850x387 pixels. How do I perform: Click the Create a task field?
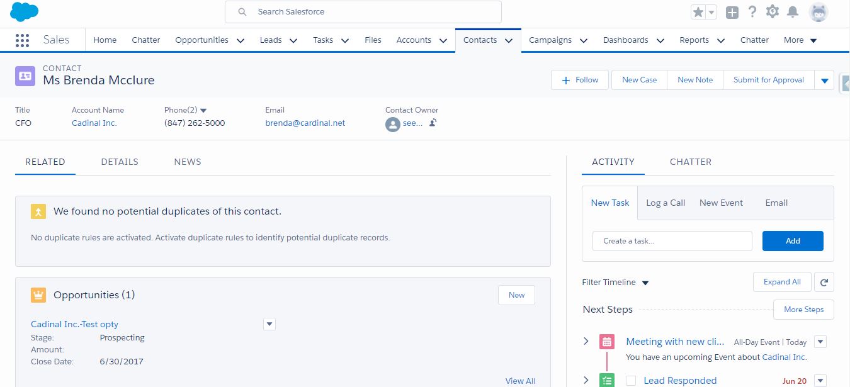pos(672,241)
